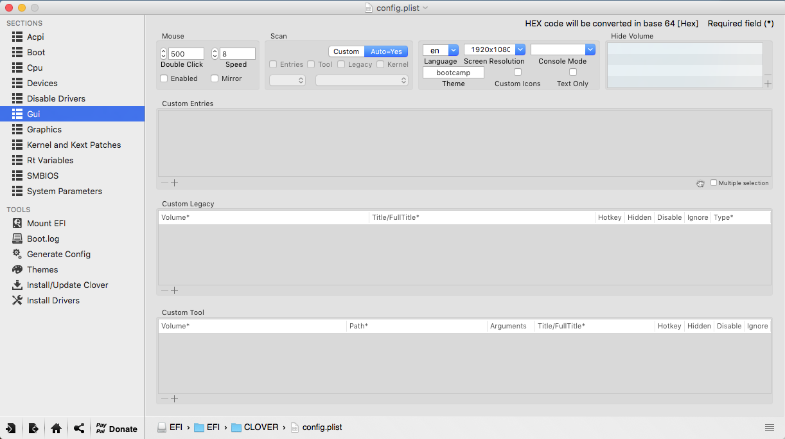The height and width of the screenshot is (439, 785).
Task: Select Mount EFI tool
Action: [x=72, y=223]
